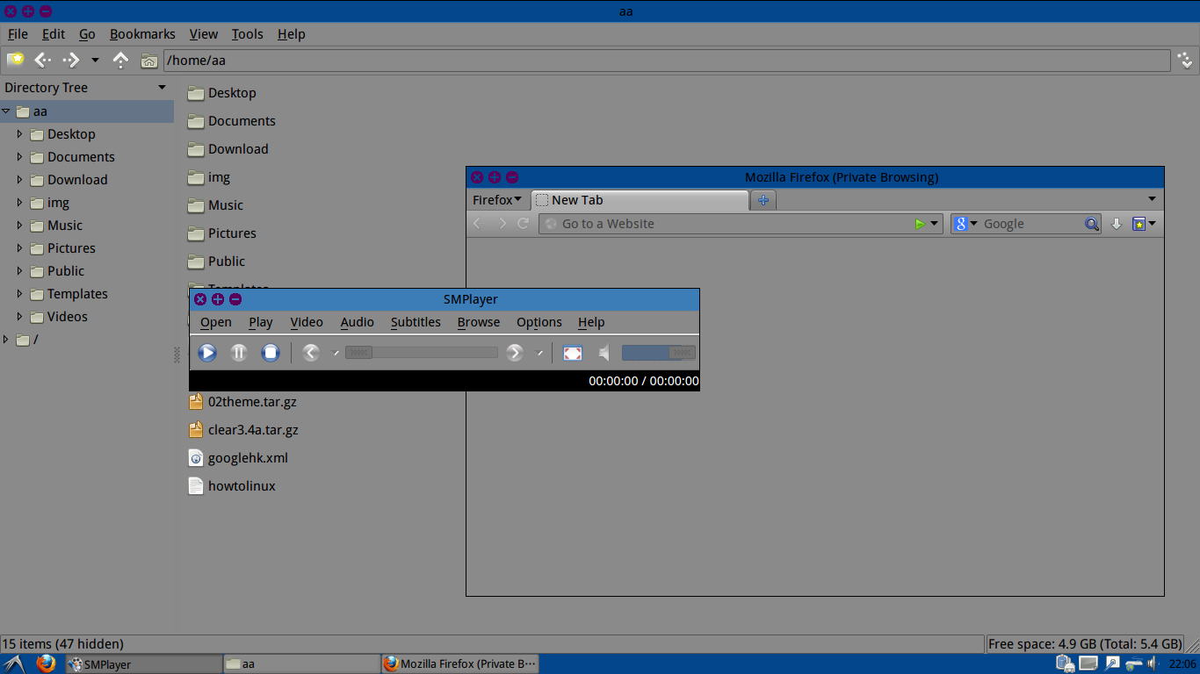Click Play button in SMPlayer

207,353
